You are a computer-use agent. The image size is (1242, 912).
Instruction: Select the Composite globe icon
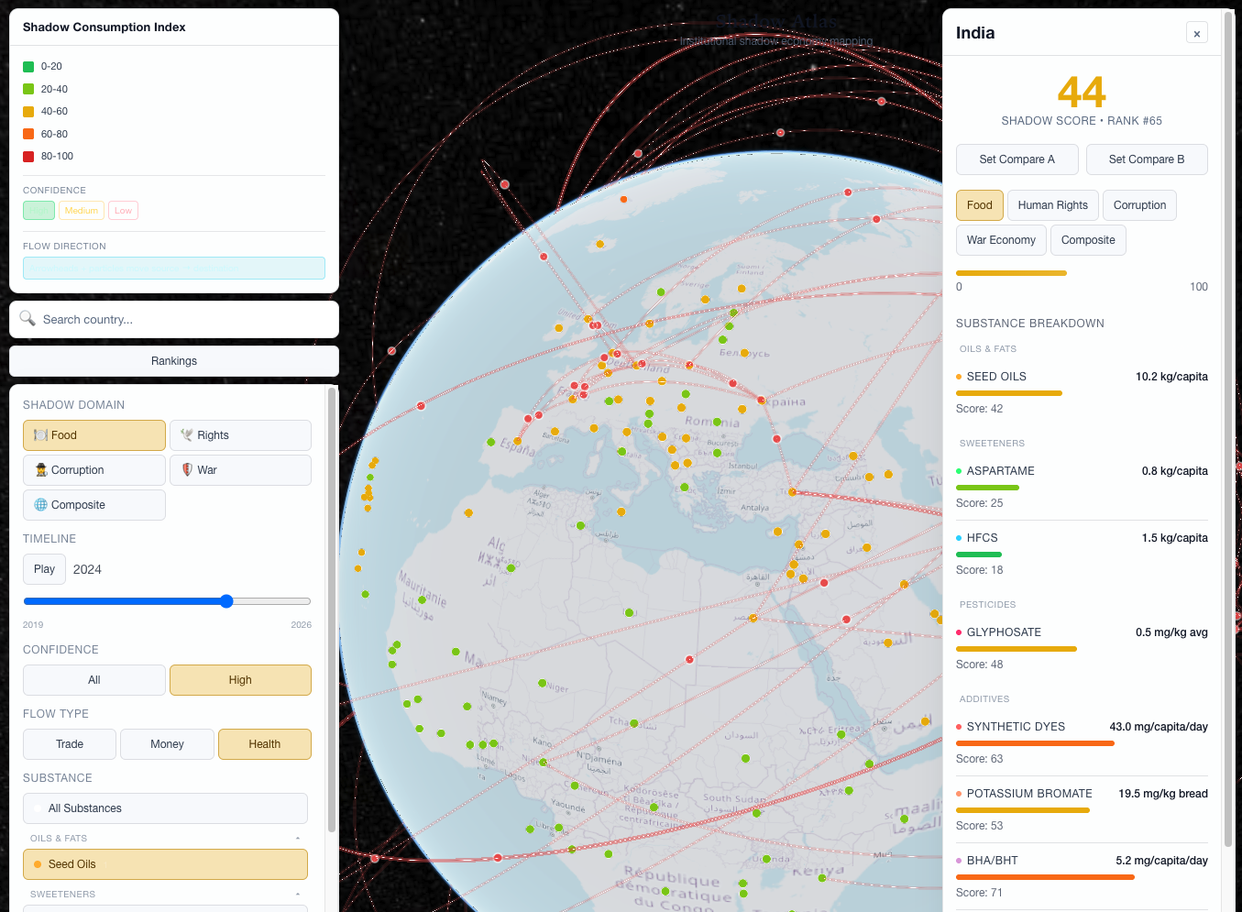click(x=40, y=505)
